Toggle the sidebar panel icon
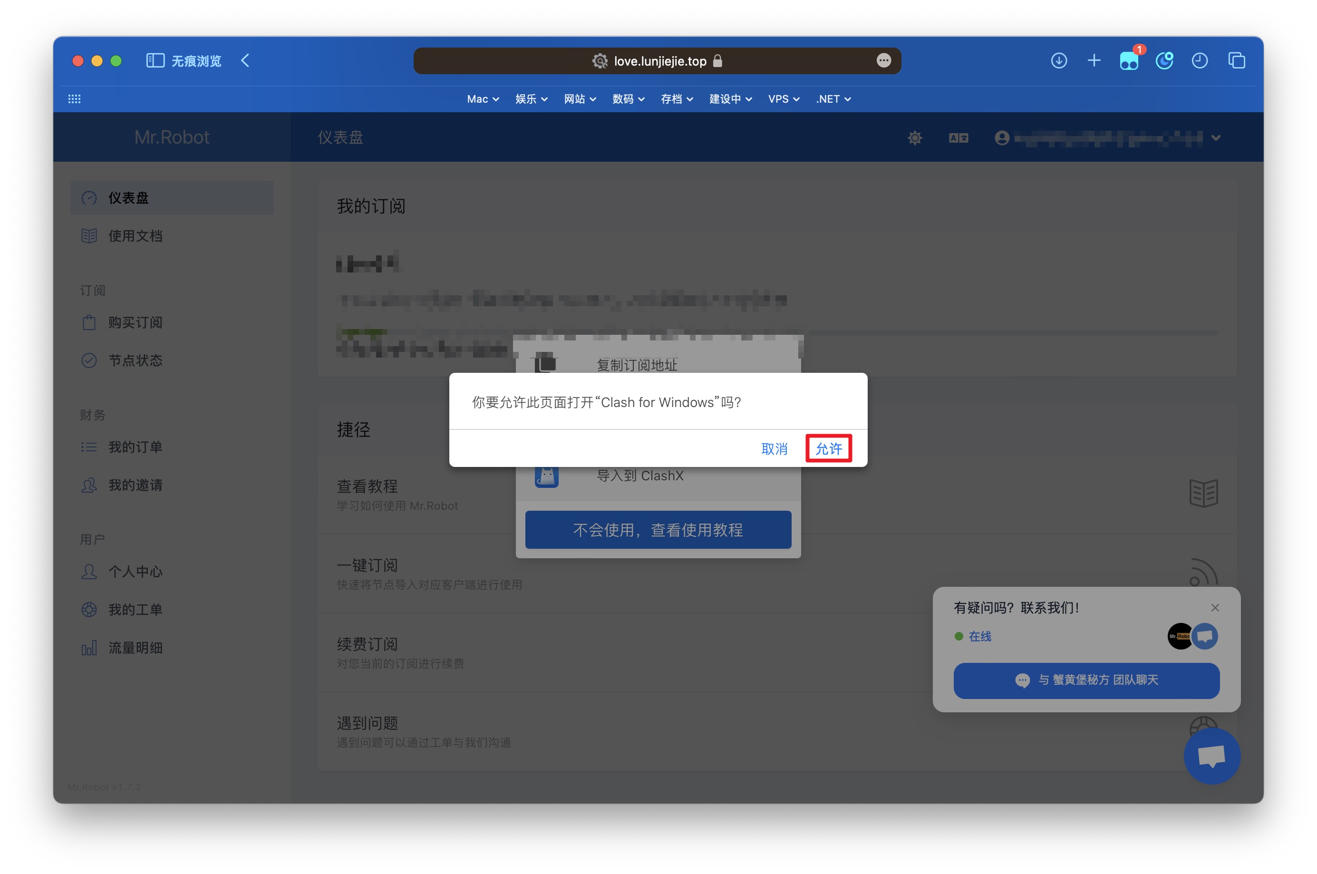The height and width of the screenshot is (874, 1317). coord(155,60)
